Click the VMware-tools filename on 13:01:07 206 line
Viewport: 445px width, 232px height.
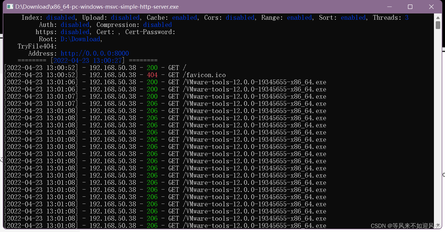254,104
